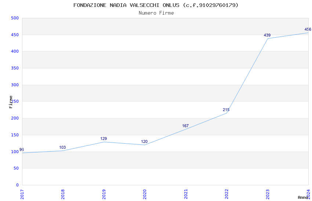Select the data label 129
This screenshot has height=201, width=312.
click(x=104, y=139)
